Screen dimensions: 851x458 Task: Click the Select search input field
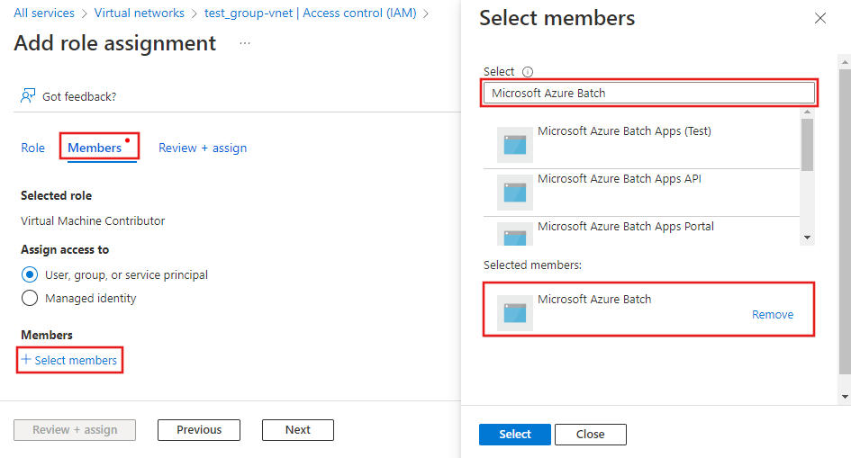click(648, 93)
